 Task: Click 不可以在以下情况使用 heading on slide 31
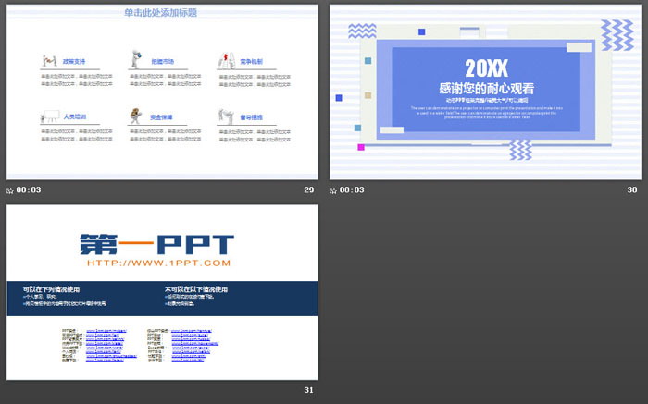(x=196, y=289)
